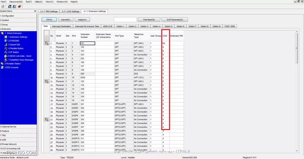
Task: Close the System Menu panel
Action: [x=35, y=11]
